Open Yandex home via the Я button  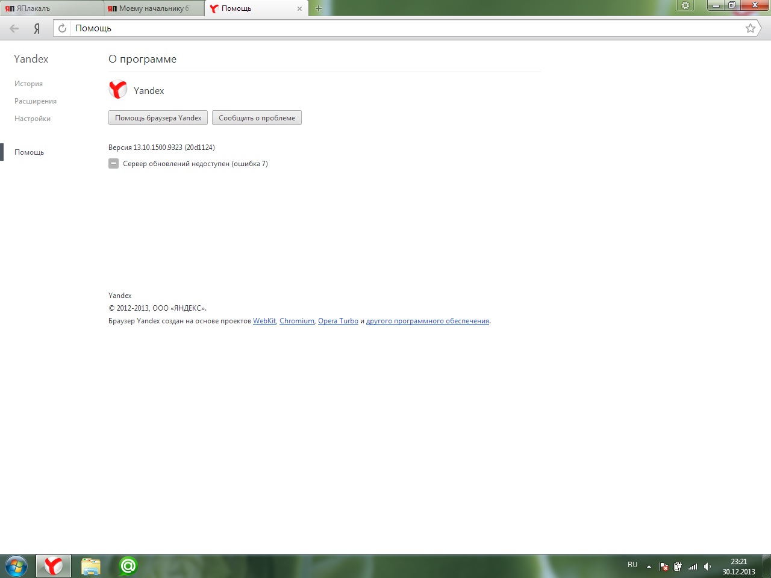click(x=37, y=28)
